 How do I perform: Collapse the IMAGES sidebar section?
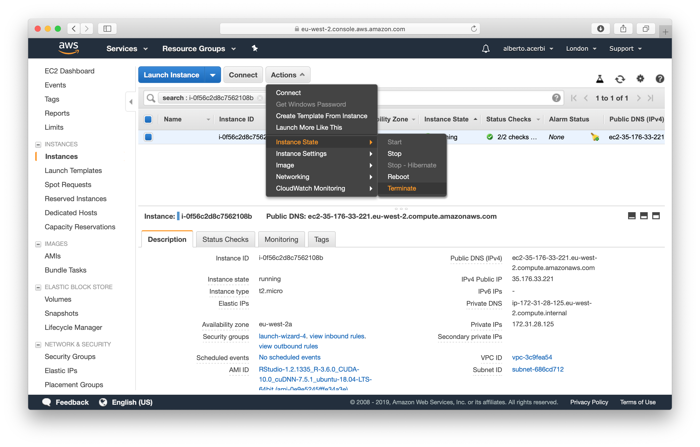click(38, 244)
